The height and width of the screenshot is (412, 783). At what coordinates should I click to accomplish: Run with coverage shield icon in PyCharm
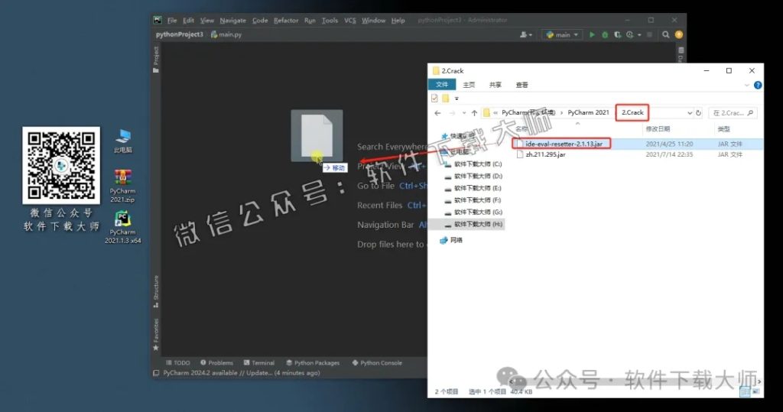coord(617,34)
